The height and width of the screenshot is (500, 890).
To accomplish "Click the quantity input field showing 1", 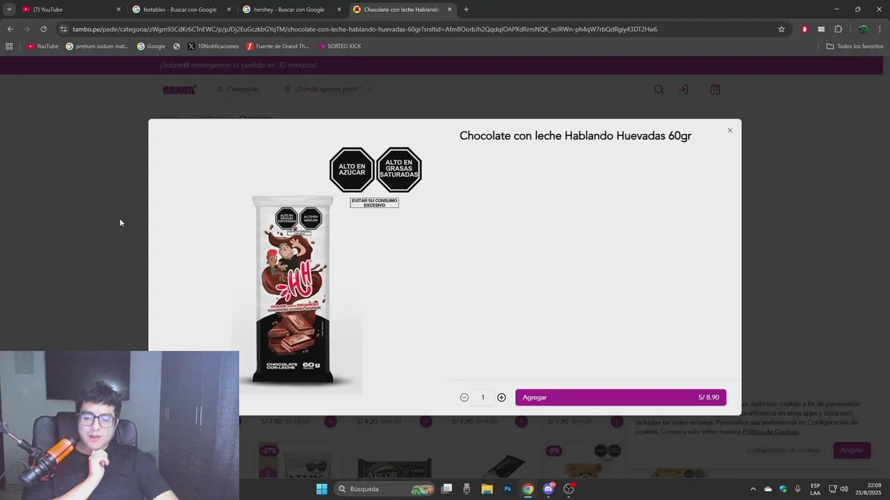I will tap(483, 397).
